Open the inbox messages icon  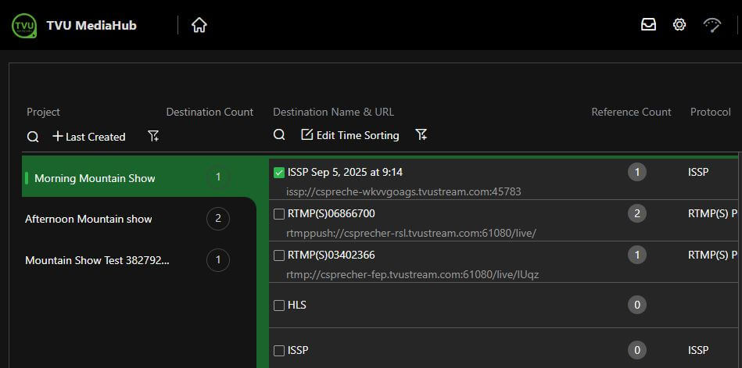tap(648, 25)
